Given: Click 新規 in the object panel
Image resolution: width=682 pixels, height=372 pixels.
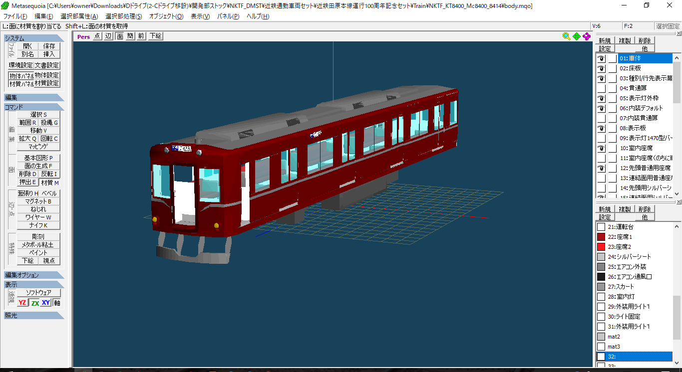Looking at the screenshot, I should [x=605, y=41].
